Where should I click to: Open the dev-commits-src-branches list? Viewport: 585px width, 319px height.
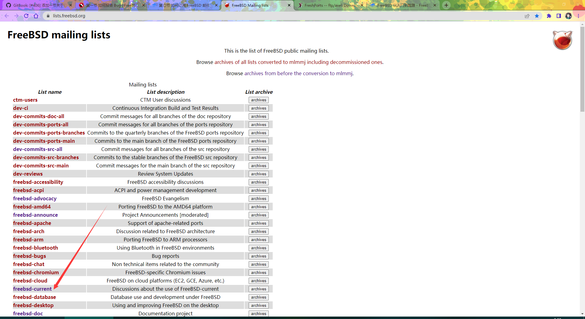[x=46, y=157]
